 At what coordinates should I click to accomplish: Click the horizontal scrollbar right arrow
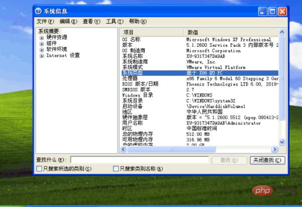[274, 149]
